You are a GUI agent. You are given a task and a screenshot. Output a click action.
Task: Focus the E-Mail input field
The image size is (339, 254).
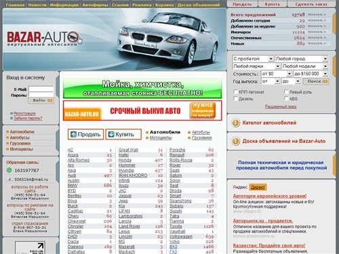point(41,89)
